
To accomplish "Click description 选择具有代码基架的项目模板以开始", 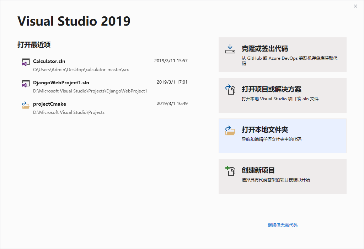I will click(275, 180).
